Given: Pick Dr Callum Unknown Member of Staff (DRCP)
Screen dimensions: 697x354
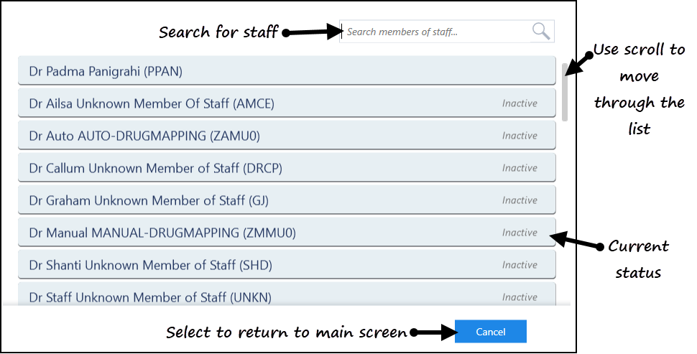Looking at the screenshot, I should pyautogui.click(x=287, y=168).
